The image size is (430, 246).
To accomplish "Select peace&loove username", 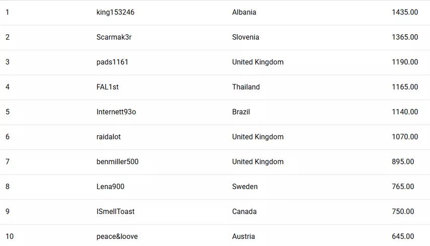I will coord(117,236).
